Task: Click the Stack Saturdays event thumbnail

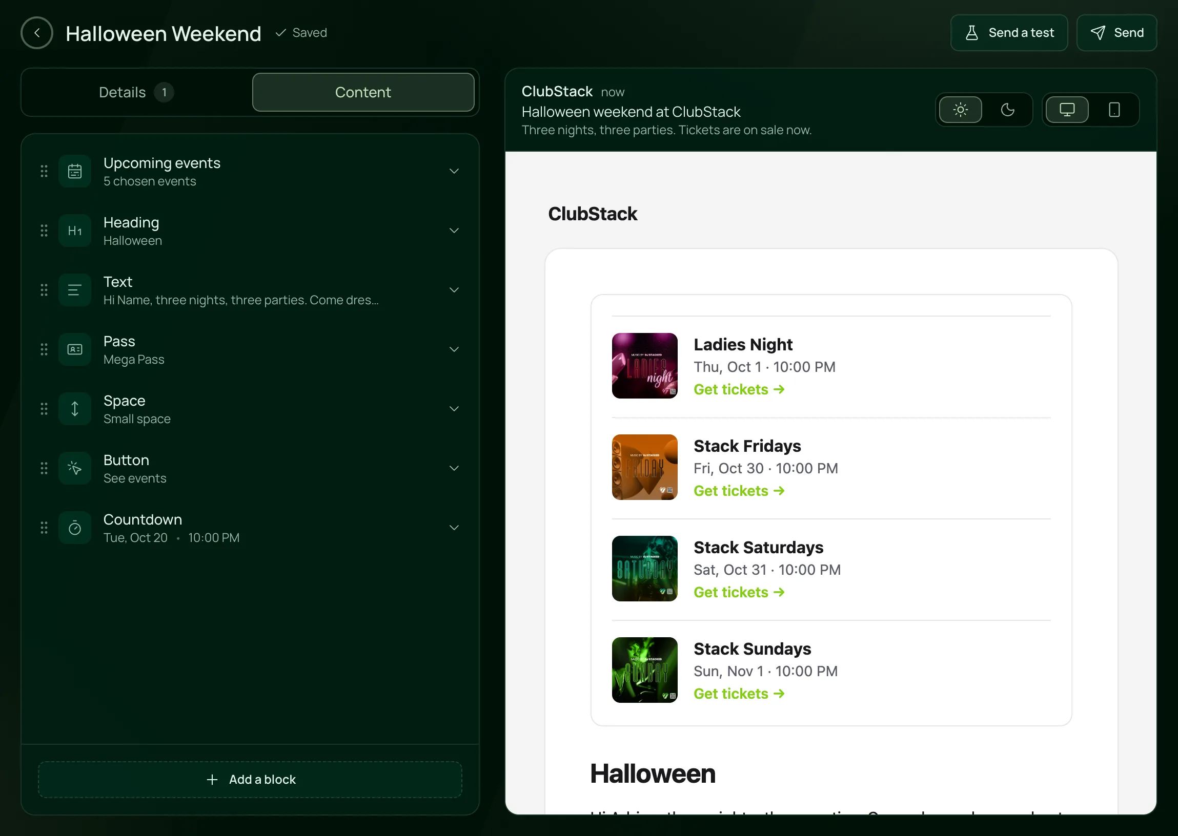Action: tap(645, 569)
